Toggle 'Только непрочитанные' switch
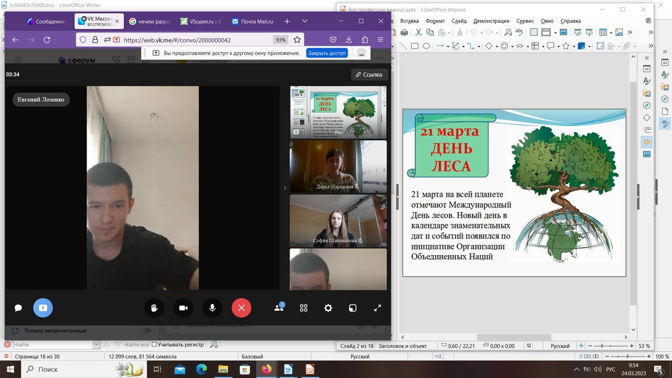The image size is (672, 378). (145, 331)
